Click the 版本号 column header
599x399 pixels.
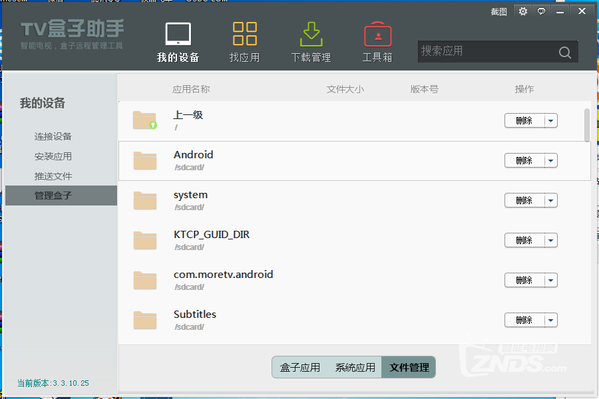tap(425, 89)
